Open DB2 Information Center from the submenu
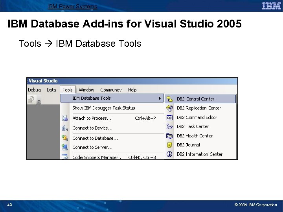Image resolution: width=283 pixels, height=212 pixels. point(200,154)
